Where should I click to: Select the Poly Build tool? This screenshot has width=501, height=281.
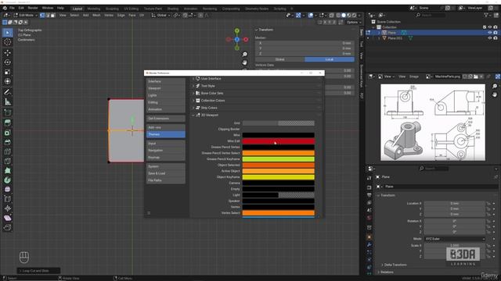click(x=8, y=171)
